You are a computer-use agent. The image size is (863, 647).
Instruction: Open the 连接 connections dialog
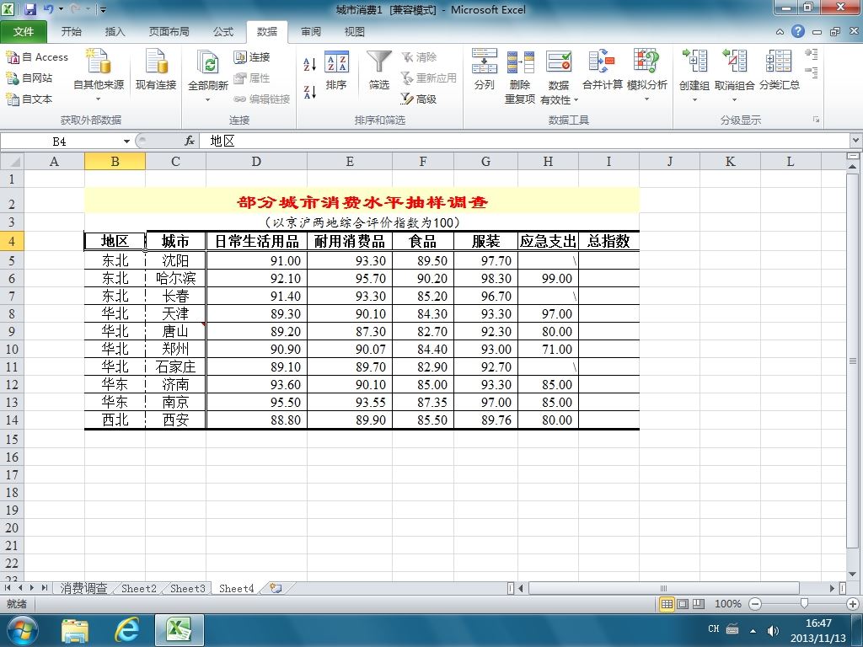click(251, 57)
